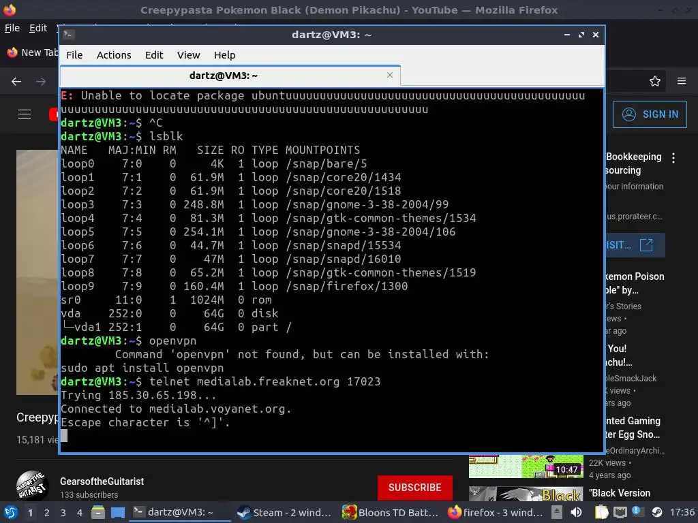Click the YouTube logo behind the terminal
698x523 pixels.
click(x=54, y=114)
